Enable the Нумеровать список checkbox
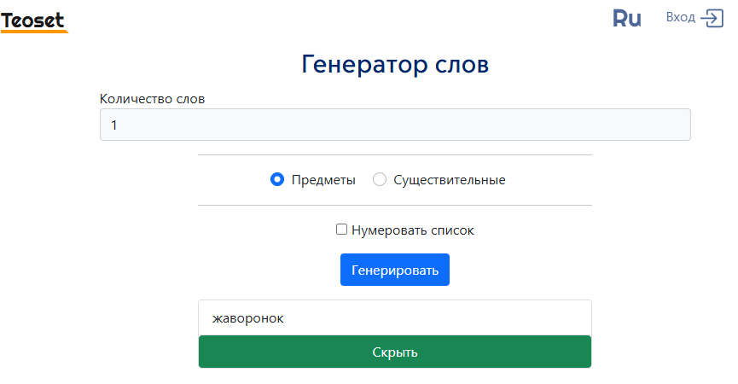738x384 pixels. click(342, 230)
